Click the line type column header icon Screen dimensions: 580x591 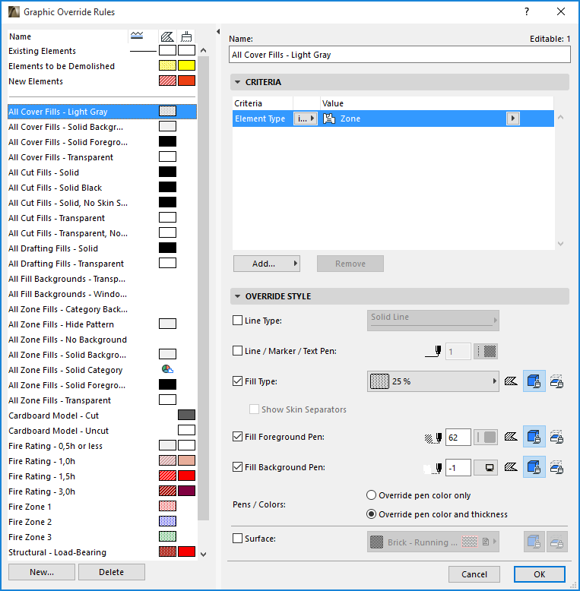click(x=137, y=36)
